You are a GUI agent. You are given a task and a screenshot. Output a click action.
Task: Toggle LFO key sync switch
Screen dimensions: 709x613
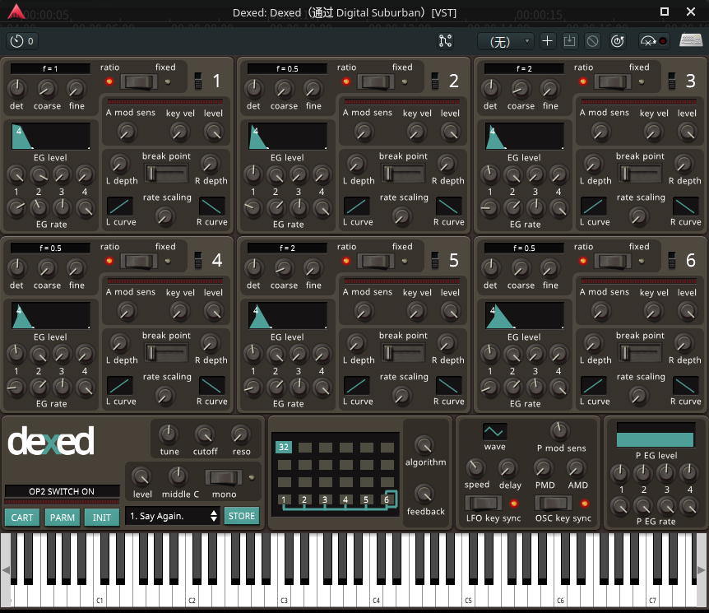coord(484,503)
